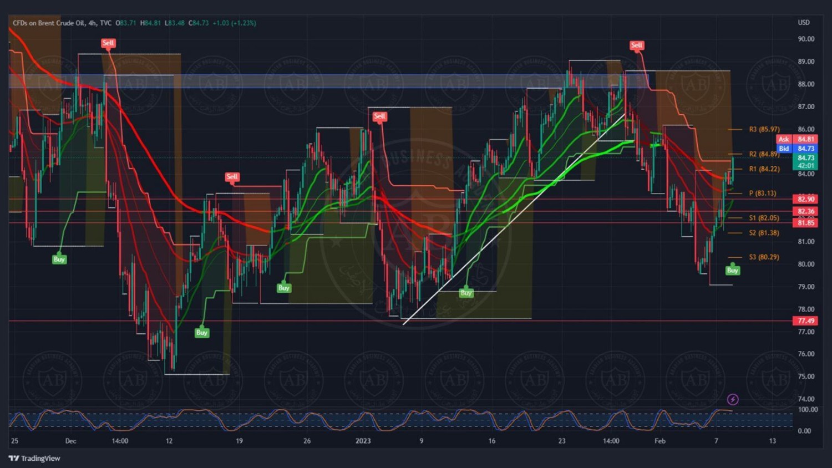Click the 13 date on the time axis
This screenshot has height=468, width=832.
[x=773, y=441]
